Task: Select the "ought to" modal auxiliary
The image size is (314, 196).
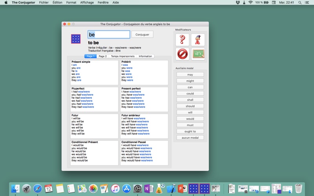Action: point(190,131)
